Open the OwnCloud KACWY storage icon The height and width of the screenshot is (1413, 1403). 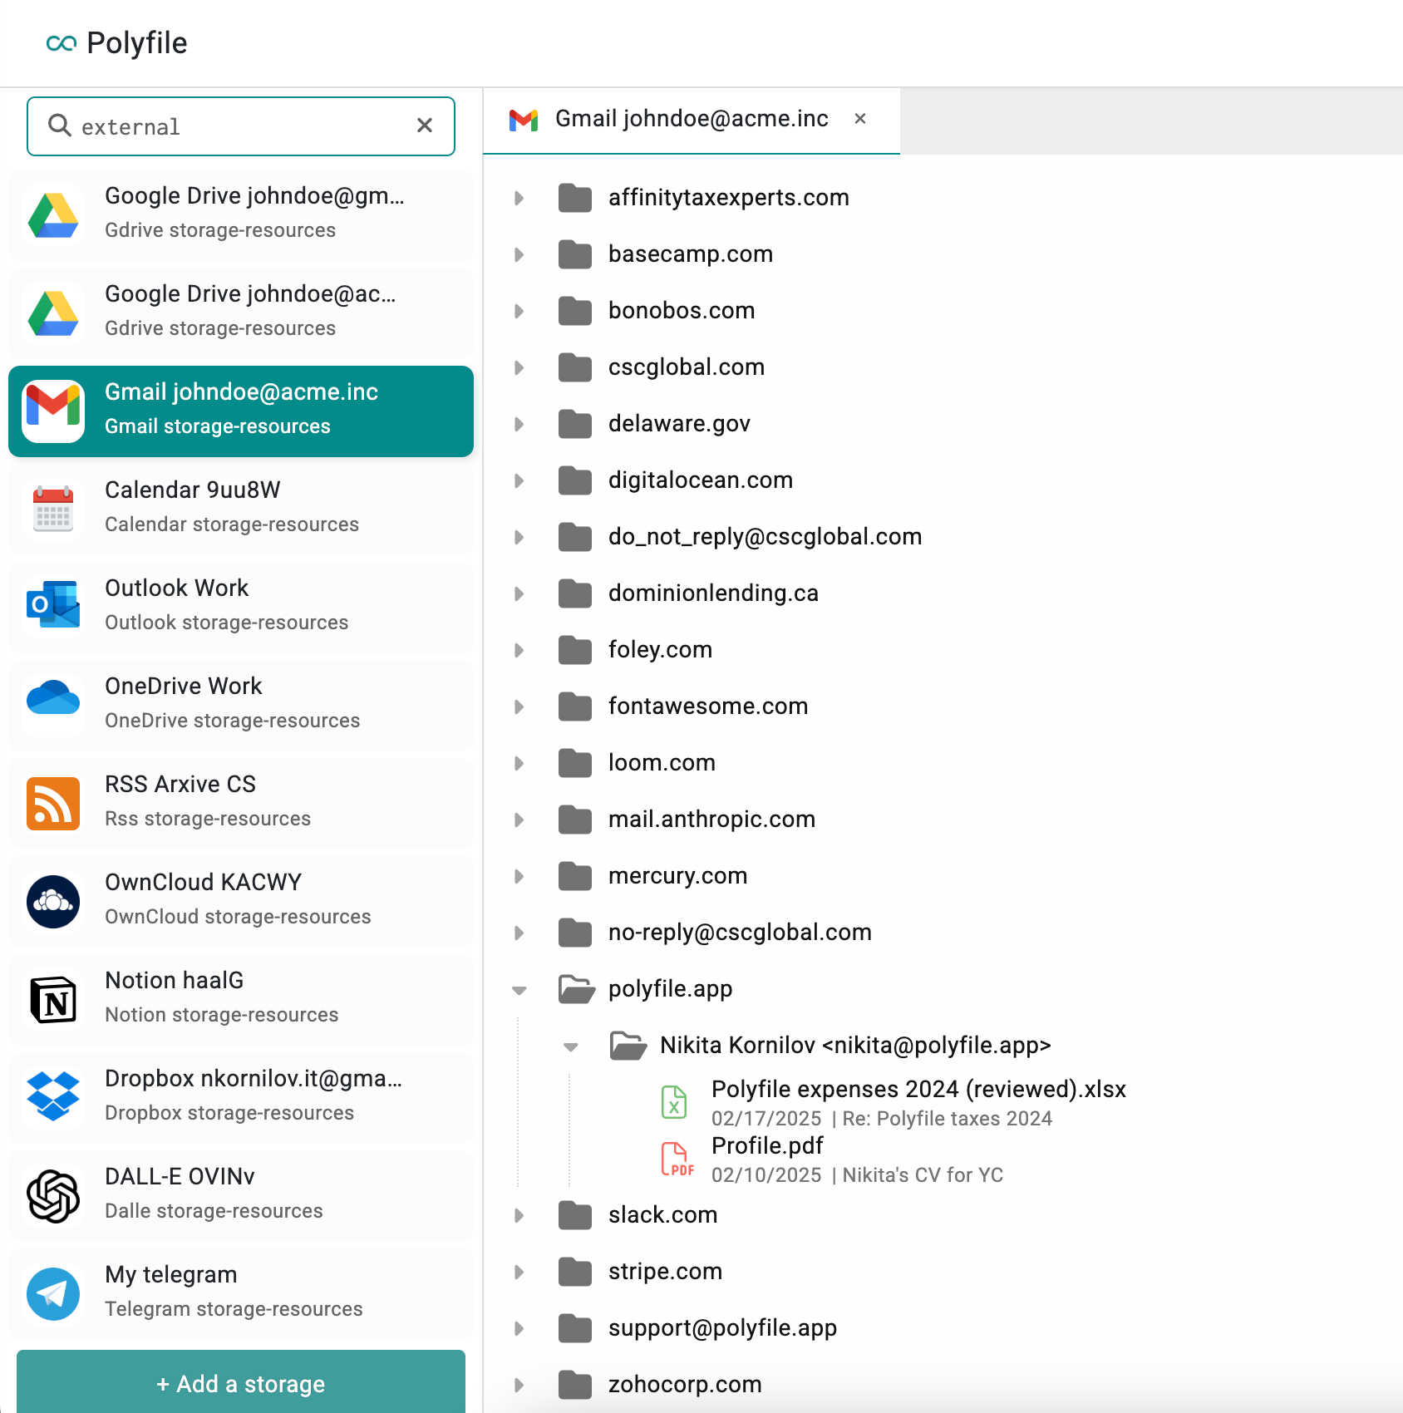52,901
